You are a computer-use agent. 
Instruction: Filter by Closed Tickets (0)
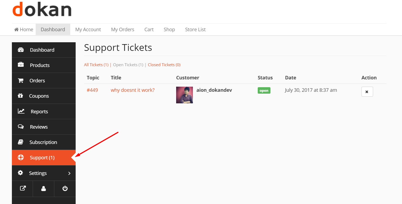click(164, 65)
